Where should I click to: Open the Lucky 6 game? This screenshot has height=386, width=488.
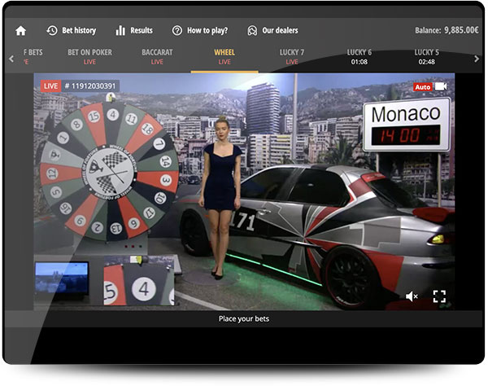pos(359,56)
